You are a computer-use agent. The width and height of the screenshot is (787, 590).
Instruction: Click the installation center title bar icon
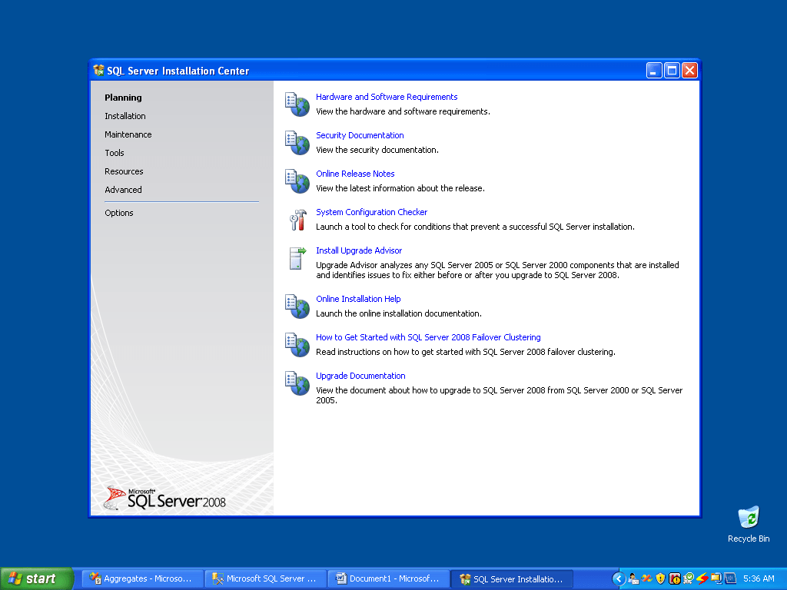click(98, 70)
